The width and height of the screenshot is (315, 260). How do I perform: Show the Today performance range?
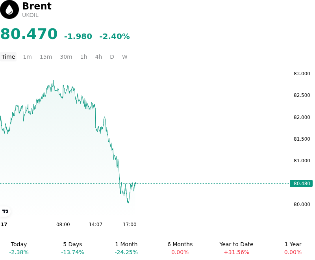[19, 248]
